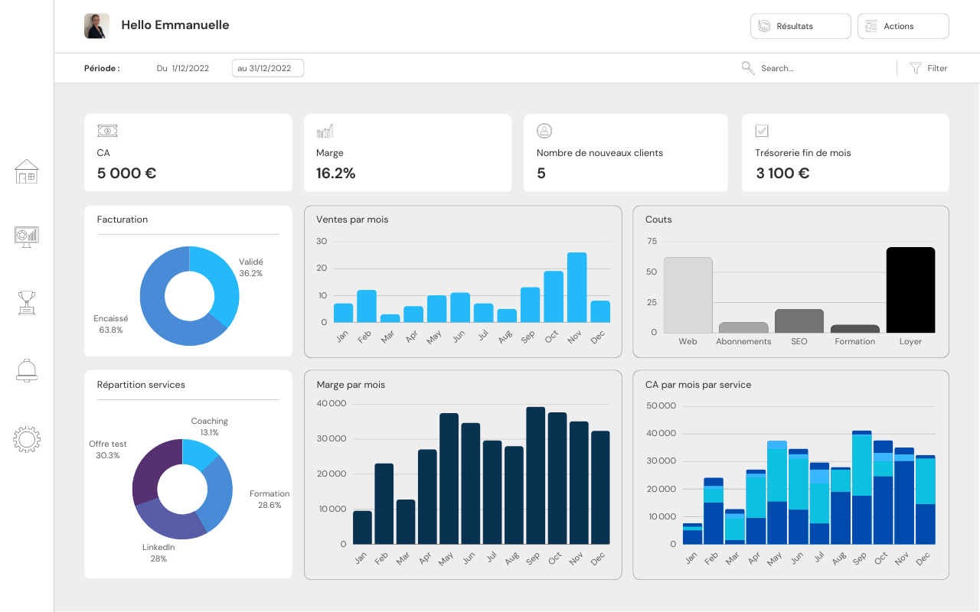
Task: Open the end date field 31/12/2022
Action: click(268, 68)
